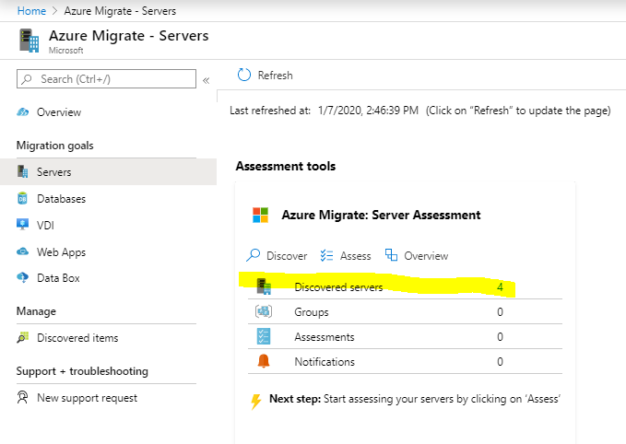Click the Home breadcrumb link
Viewport: 626px width, 444px height.
point(31,11)
